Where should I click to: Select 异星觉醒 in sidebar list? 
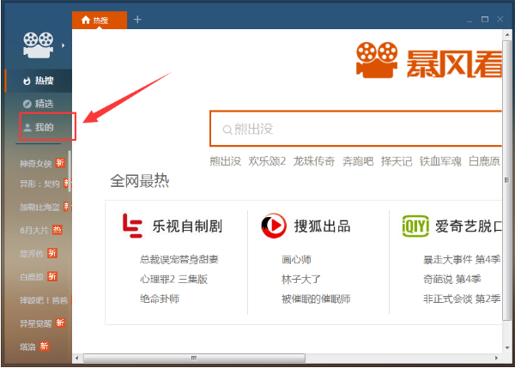35,323
